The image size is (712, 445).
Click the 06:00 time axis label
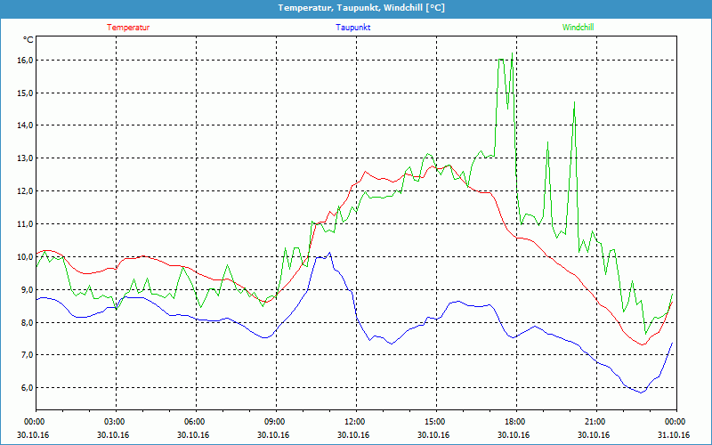click(196, 422)
